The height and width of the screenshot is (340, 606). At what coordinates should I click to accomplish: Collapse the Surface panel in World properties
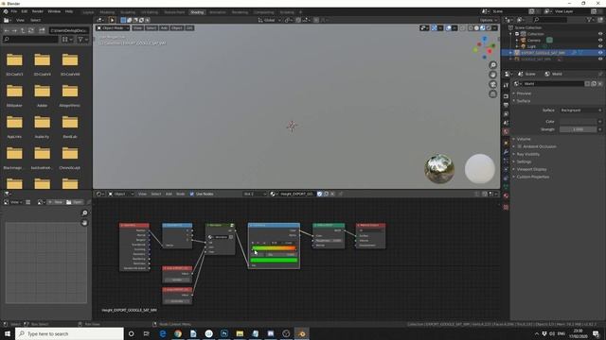[524, 101]
